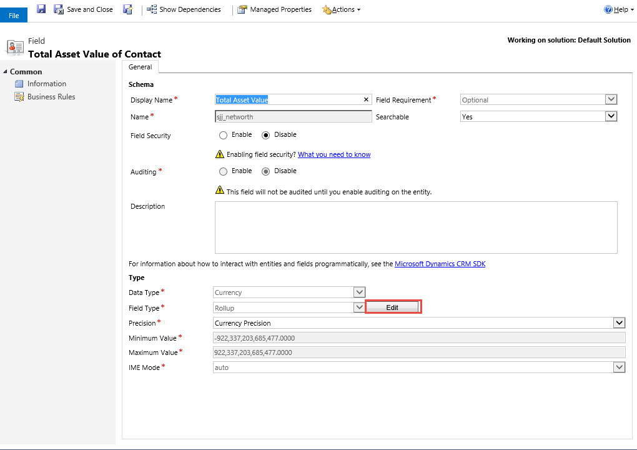Click the Save and Close icon
This screenshot has height=450, width=637.
[x=59, y=9]
